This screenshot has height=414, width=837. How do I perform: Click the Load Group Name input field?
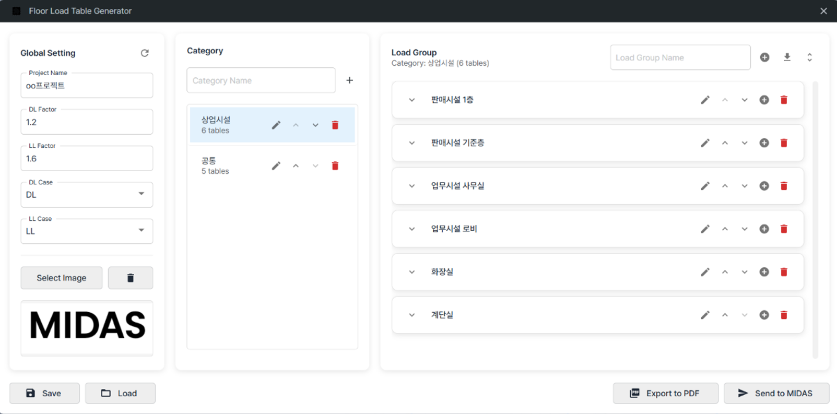point(680,57)
